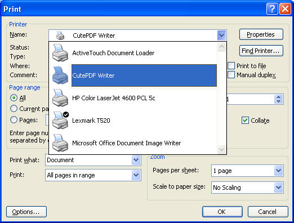This screenshot has height=223, width=294.
Task: Click the printer list scroll up arrow
Action: (221, 47)
